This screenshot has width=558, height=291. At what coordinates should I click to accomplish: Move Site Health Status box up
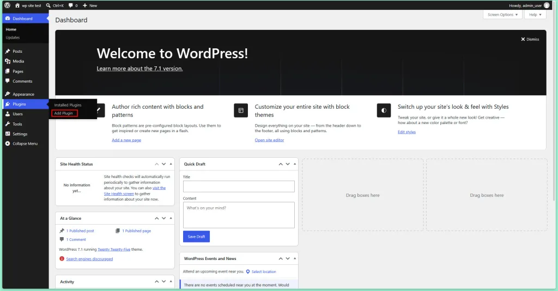(x=156, y=164)
